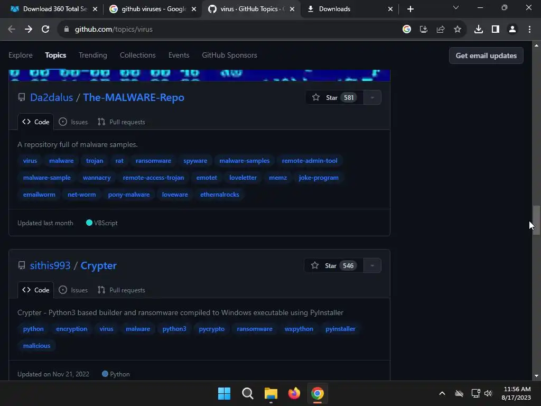The image size is (541, 406).
Task: Open tab search chevron in title bar
Action: (456, 7)
